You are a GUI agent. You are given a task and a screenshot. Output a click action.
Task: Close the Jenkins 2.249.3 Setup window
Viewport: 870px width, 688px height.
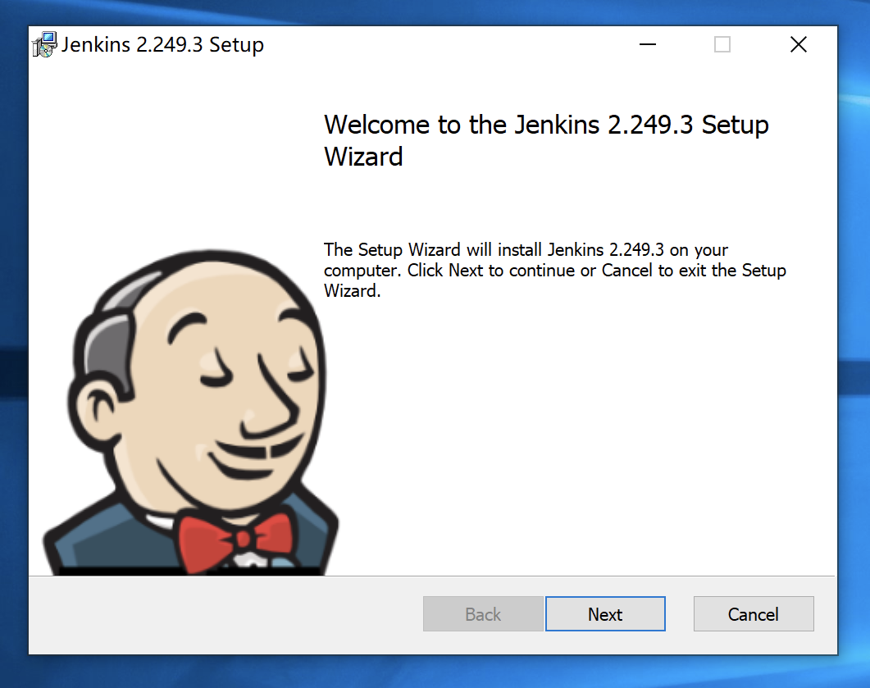pyautogui.click(x=799, y=44)
